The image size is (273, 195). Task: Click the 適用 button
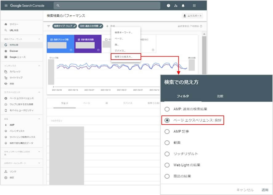(265, 190)
